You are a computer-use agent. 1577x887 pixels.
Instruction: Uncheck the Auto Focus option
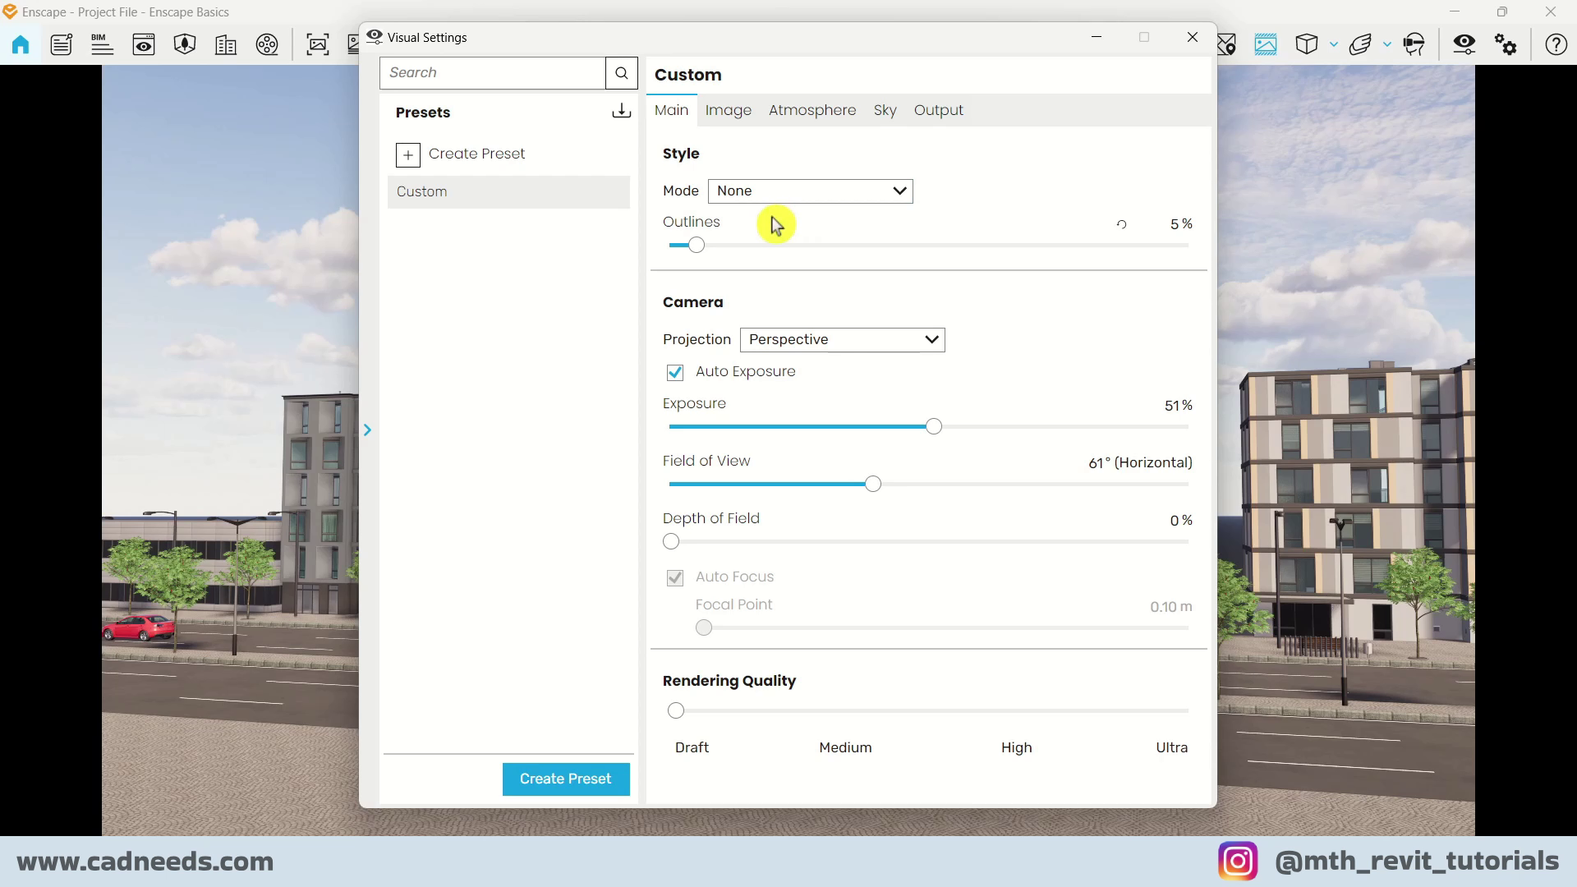click(675, 577)
